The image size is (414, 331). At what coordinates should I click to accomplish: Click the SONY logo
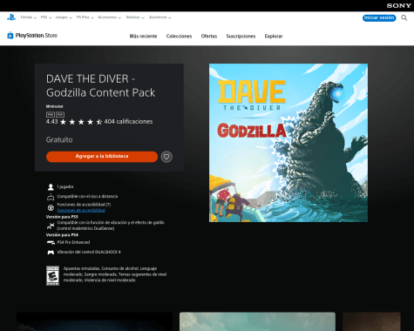pos(398,5)
